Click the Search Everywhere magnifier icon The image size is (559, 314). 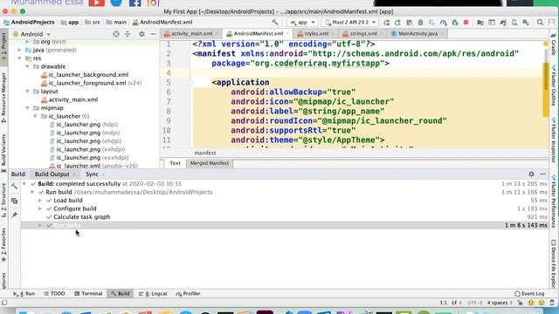(540, 23)
